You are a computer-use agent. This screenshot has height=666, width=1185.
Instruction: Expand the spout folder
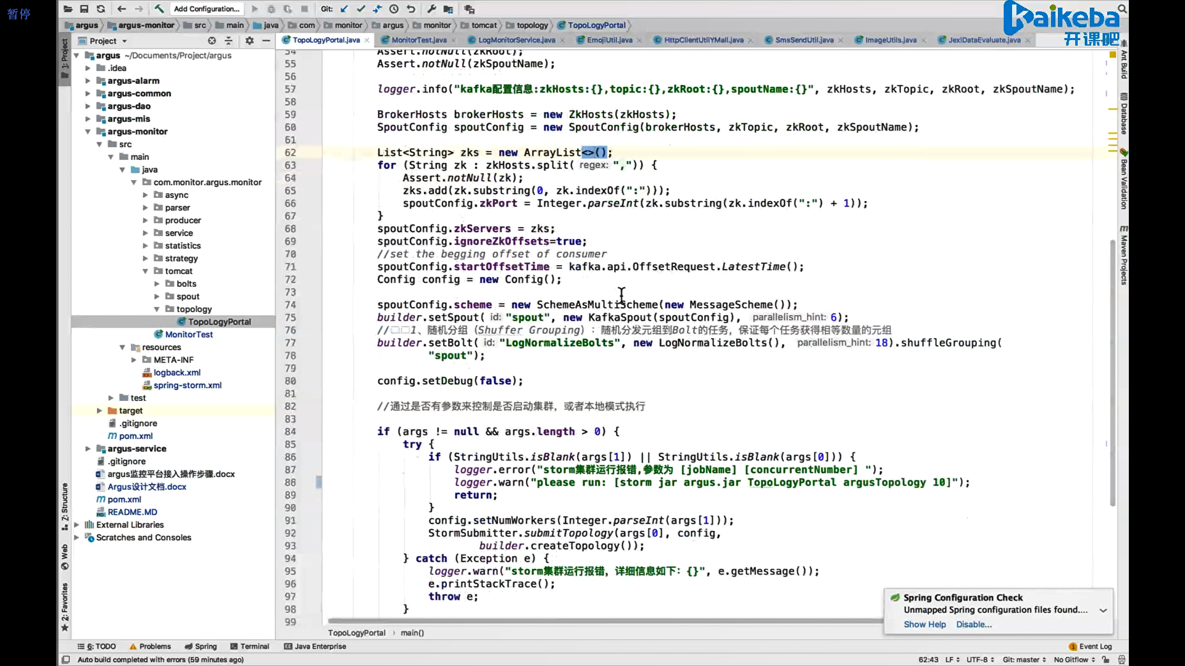[157, 297]
